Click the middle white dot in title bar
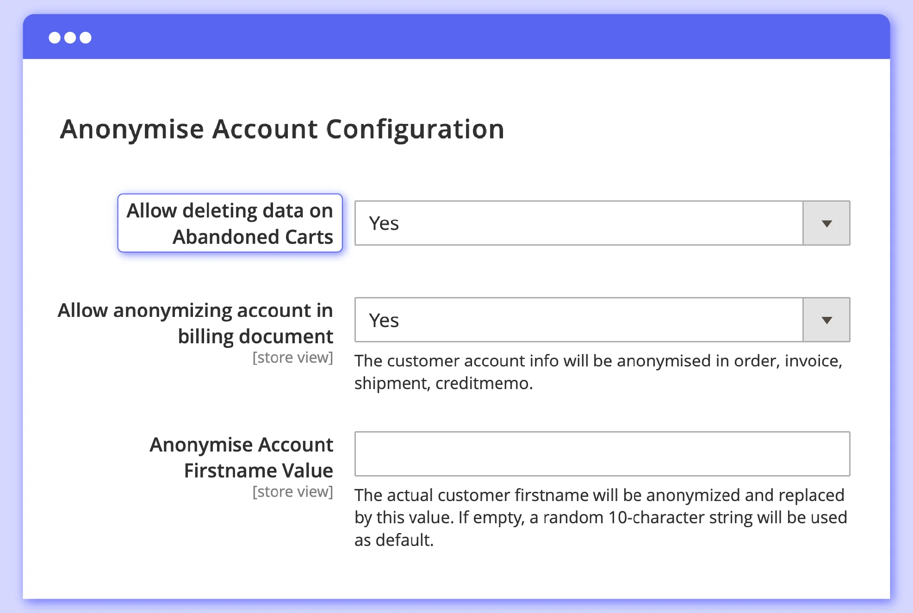 click(x=70, y=37)
